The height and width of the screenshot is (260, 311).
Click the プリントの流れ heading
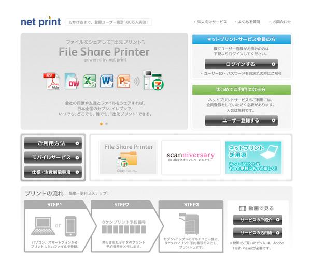[44, 193]
